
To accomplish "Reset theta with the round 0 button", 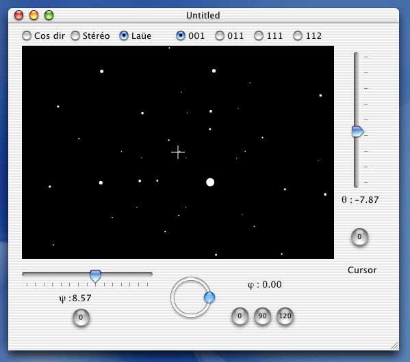I will click(x=359, y=237).
